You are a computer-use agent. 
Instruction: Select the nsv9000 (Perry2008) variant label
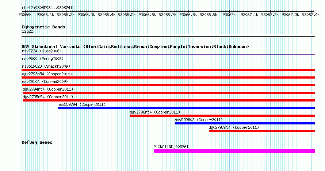click(43, 59)
